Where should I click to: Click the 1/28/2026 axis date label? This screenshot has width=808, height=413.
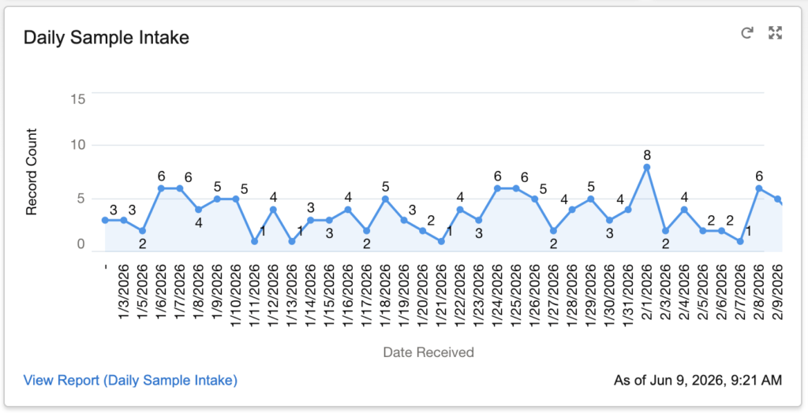click(572, 296)
